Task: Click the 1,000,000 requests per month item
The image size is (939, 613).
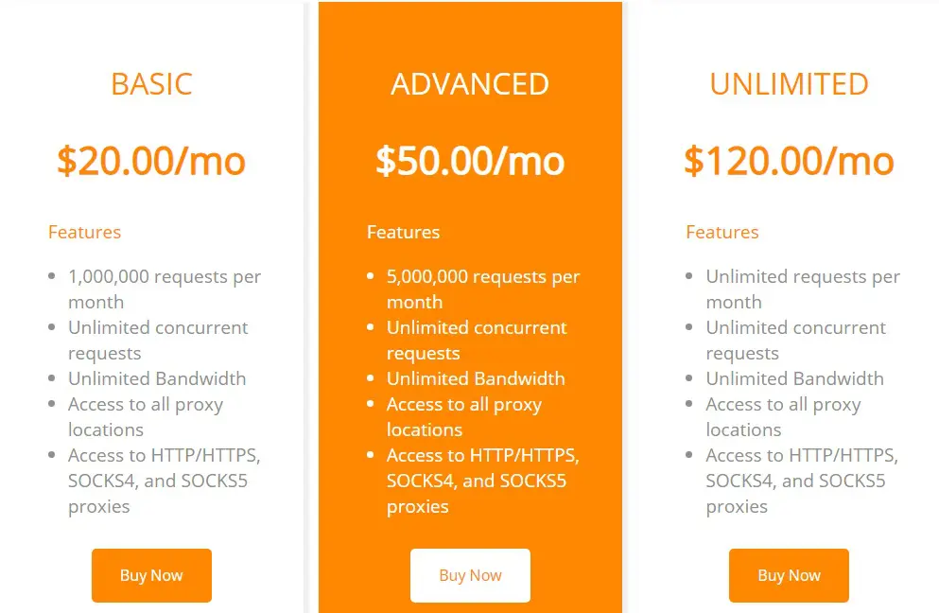Action: coord(165,289)
